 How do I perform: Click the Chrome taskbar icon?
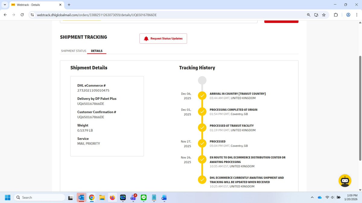[x=92, y=198]
